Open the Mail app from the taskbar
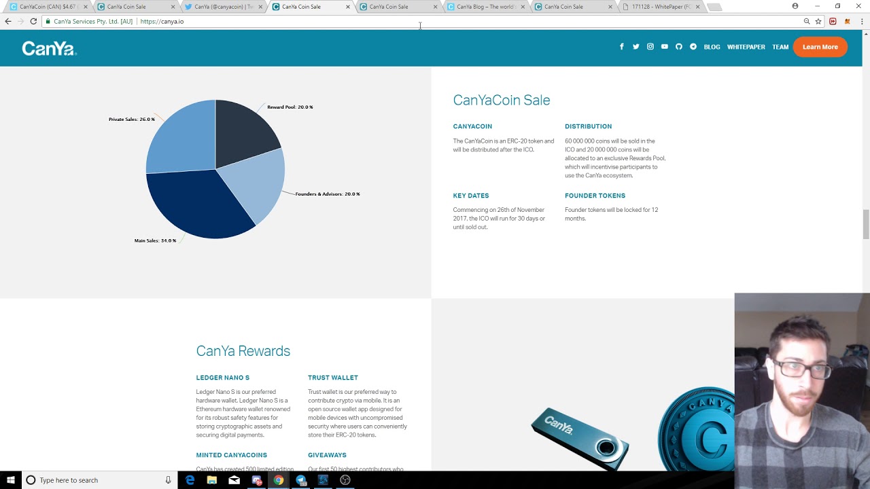This screenshot has height=489, width=870. click(x=234, y=480)
